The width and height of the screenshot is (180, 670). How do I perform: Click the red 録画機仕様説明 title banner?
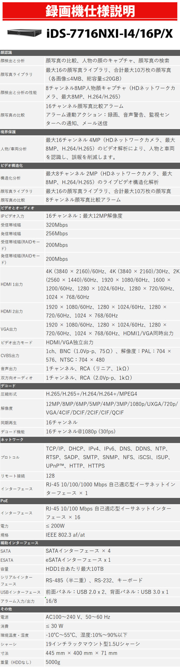[90, 11]
